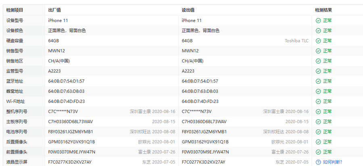Image resolution: width=363 pixels, height=166 pixels.
Task: Click factory color value 正面黑色，背面白色
Action: coord(67,31)
